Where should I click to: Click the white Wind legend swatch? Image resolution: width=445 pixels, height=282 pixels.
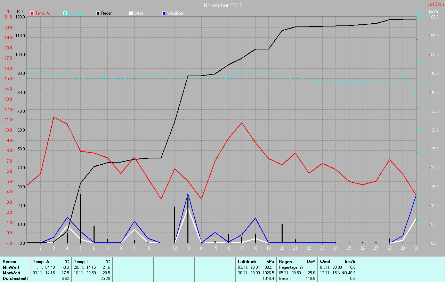coord(131,13)
